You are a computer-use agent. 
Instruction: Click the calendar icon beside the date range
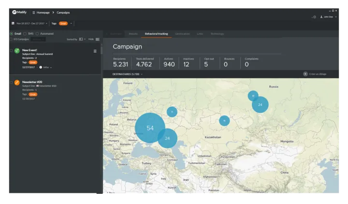point(12,23)
